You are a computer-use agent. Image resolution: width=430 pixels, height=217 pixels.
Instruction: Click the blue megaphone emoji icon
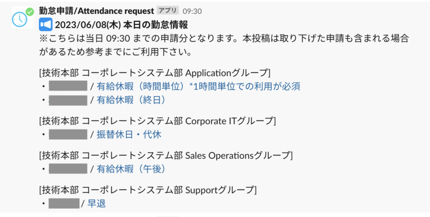point(45,25)
